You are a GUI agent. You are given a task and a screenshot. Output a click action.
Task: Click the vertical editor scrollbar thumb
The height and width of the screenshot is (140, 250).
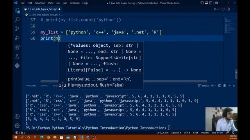pyautogui.click(x=236, y=74)
